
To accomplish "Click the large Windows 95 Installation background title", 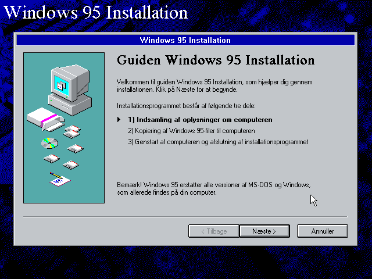I will 96,12.
